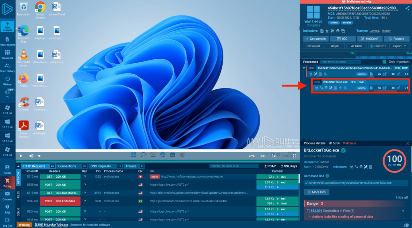412x228 pixels.
Task: Open the Graph button
Action: [x=334, y=46]
